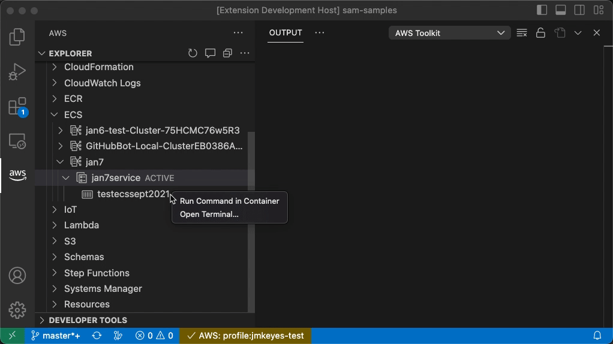This screenshot has height=344, width=613.
Task: Select Run Command in Container
Action: tap(230, 201)
